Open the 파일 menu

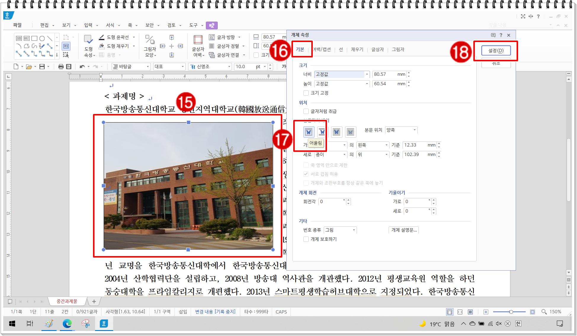point(17,25)
